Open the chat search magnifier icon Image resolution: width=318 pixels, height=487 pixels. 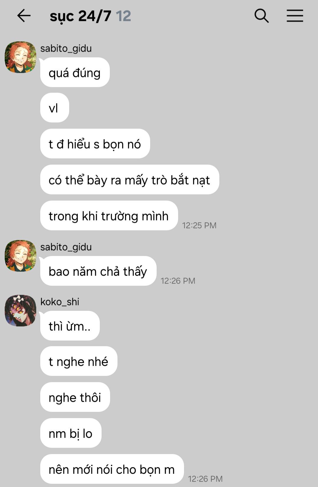(x=261, y=16)
